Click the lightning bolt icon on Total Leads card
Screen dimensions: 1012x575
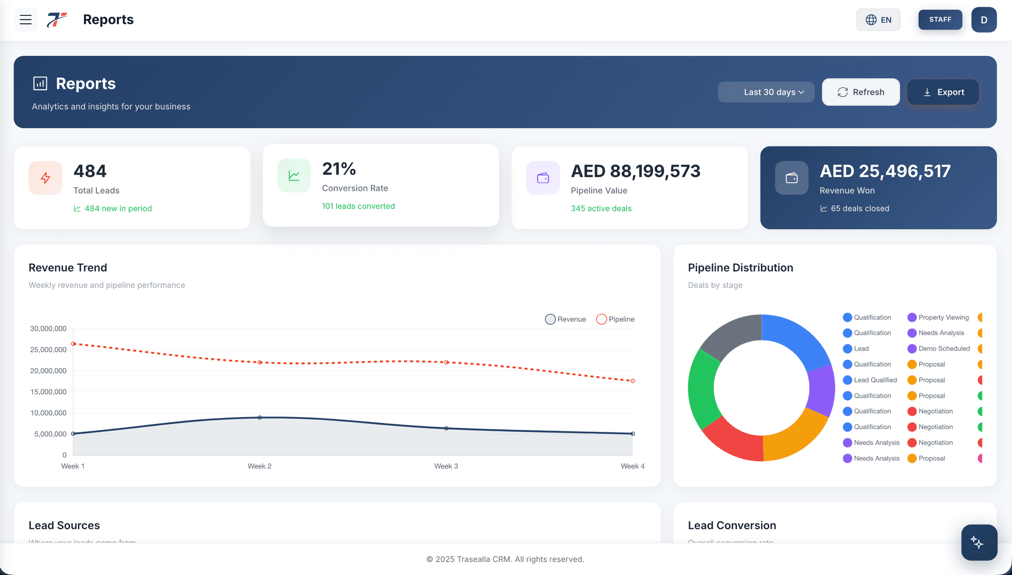click(45, 178)
